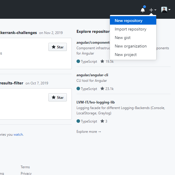Select New repository from menu
The width and height of the screenshot is (175, 175).
(x=133, y=21)
